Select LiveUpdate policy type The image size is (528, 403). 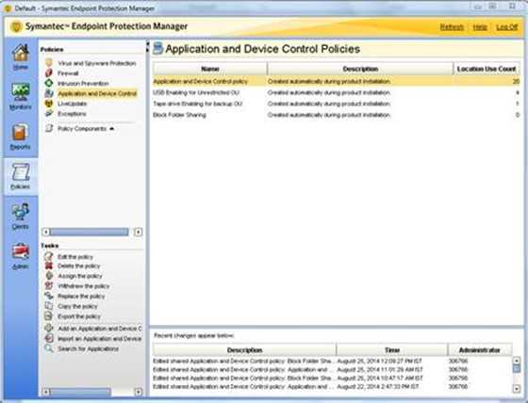point(72,104)
